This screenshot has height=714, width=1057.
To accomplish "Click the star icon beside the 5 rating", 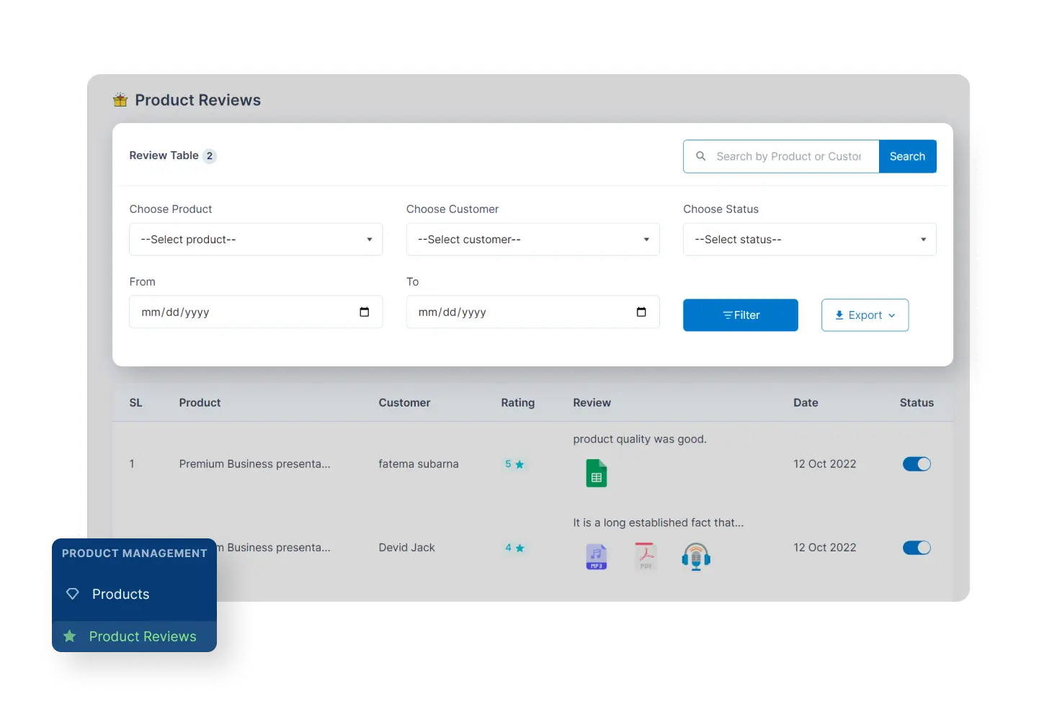I will tap(520, 464).
